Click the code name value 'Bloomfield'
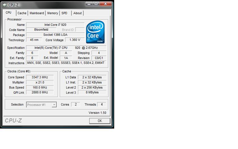 [41, 30]
